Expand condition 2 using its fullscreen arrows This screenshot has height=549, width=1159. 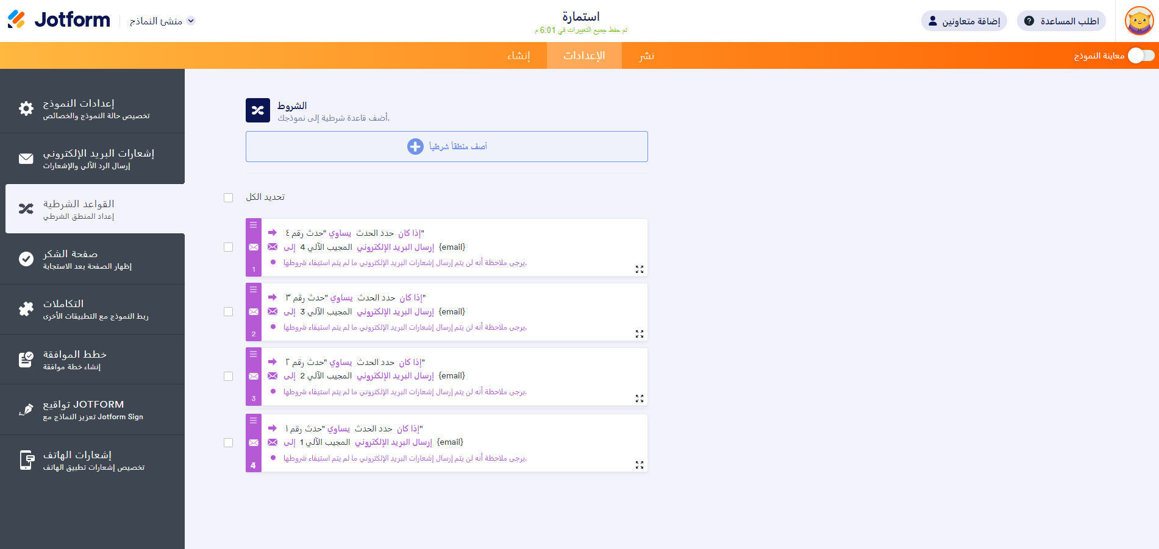coord(640,333)
